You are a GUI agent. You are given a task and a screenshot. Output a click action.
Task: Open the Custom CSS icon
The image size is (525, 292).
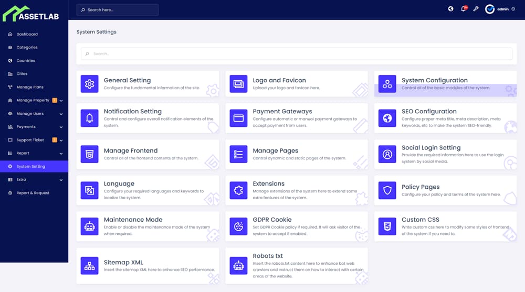point(387,226)
